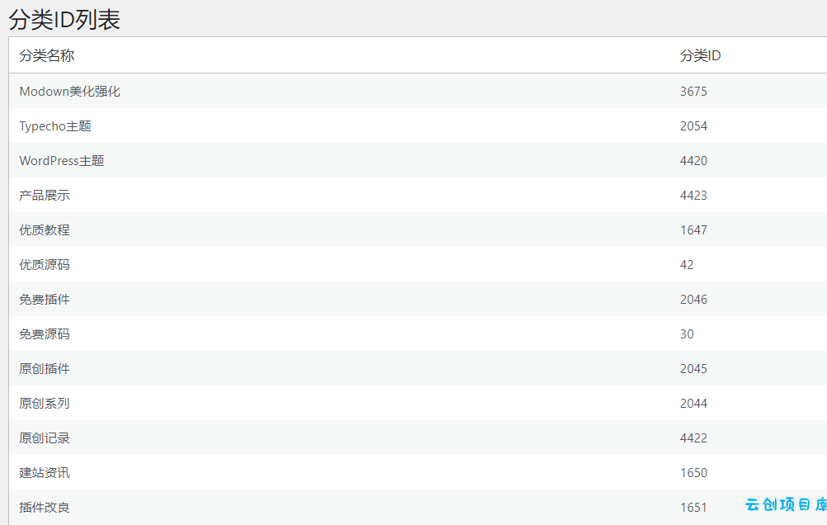The height and width of the screenshot is (525, 827).
Task: Click the 免费插件 category name
Action: pyautogui.click(x=45, y=300)
